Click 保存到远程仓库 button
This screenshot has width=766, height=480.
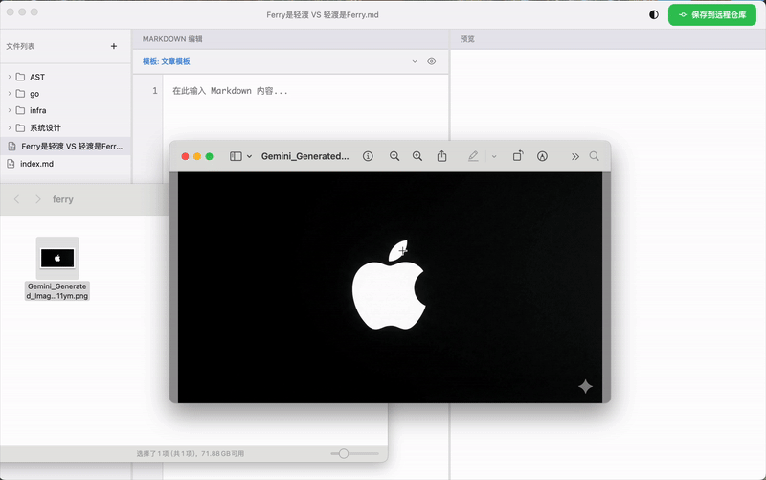(712, 14)
